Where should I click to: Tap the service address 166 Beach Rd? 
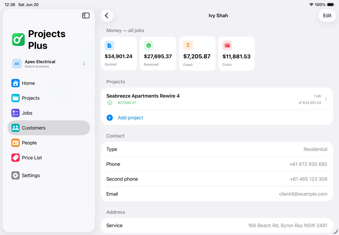pos(288,225)
